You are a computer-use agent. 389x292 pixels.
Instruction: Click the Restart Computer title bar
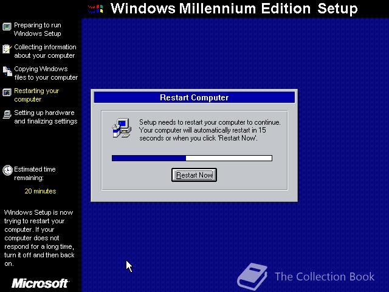(x=194, y=97)
